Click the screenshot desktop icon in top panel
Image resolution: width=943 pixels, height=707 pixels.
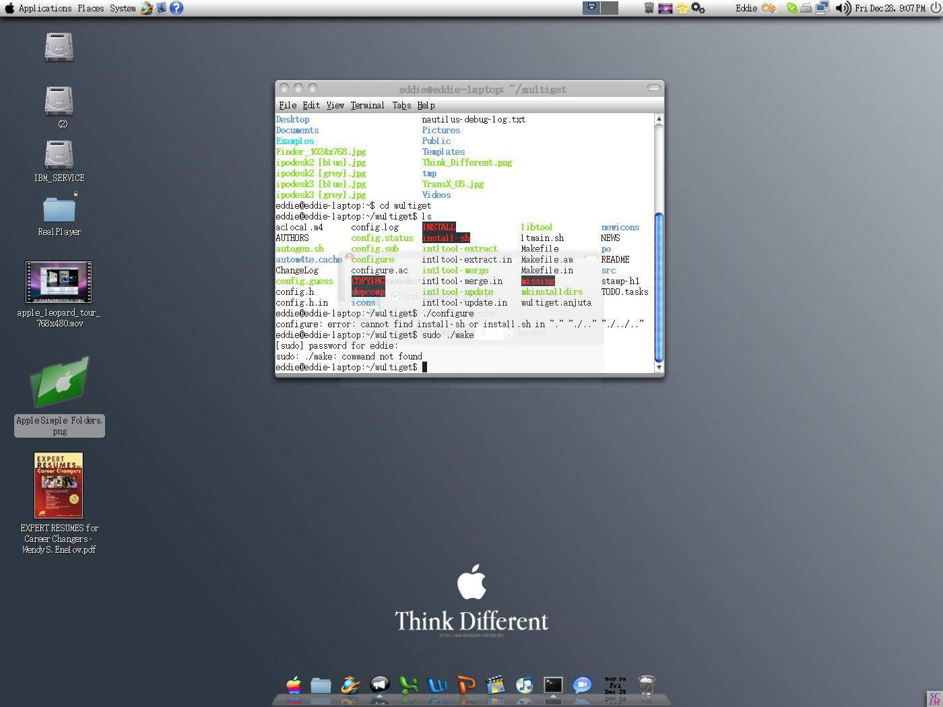tap(665, 8)
